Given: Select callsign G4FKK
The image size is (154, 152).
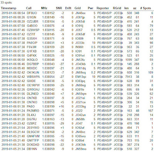Looking at the screenshot, I should [x=32, y=56].
